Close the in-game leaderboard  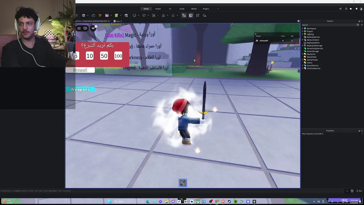[255, 34]
